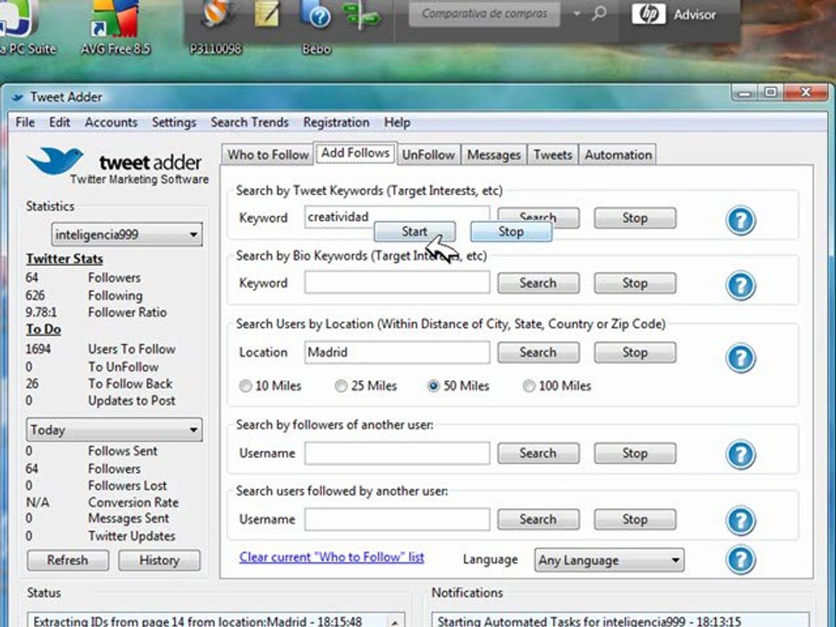The image size is (836, 627).
Task: Open the Help menu
Action: (397, 123)
